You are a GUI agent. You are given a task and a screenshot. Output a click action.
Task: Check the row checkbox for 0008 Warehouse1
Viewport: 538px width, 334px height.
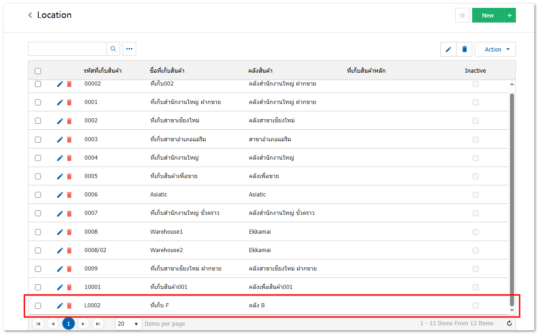tap(38, 232)
